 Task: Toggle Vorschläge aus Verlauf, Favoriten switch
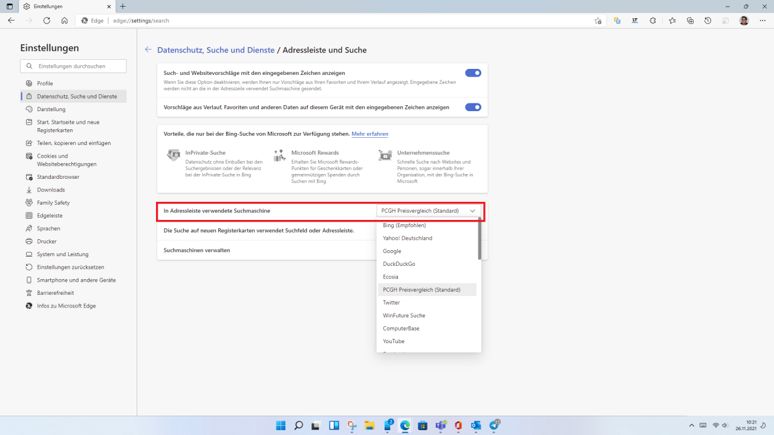(x=473, y=107)
